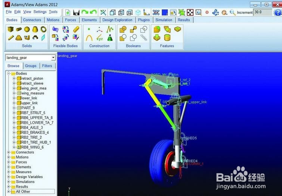The image size is (282, 196).
Task: Open the Groups tab in the browser
Action: click(31, 66)
